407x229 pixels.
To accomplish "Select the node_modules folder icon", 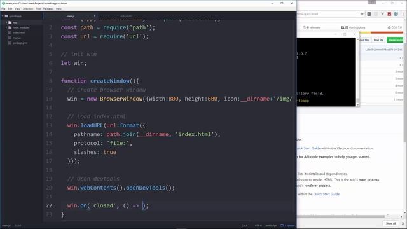I will tap(10, 27).
